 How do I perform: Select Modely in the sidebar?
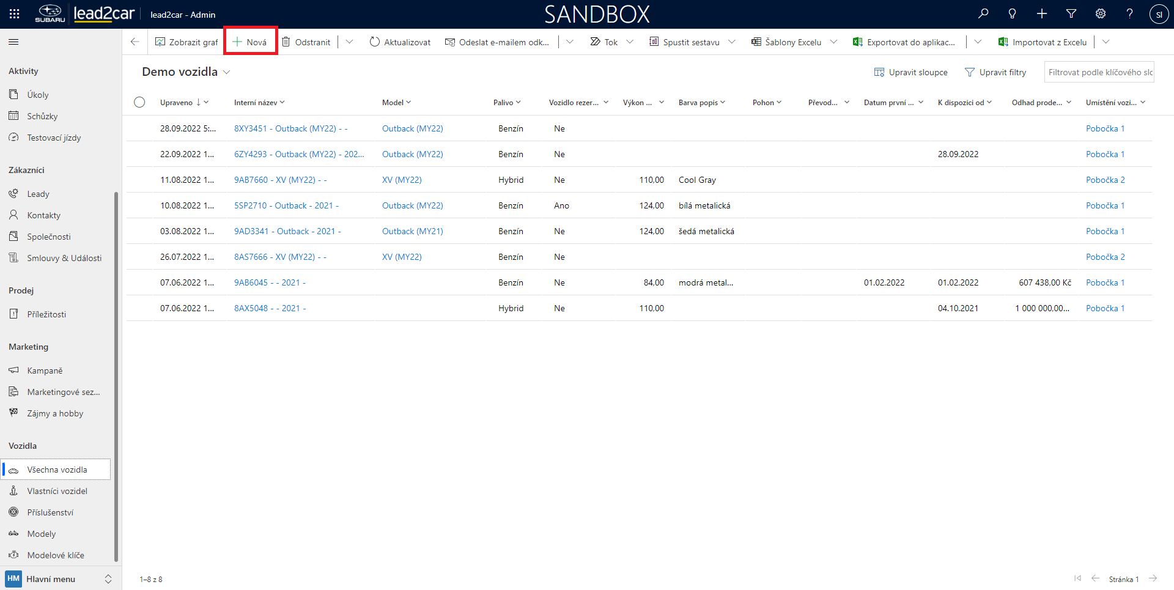tap(41, 534)
